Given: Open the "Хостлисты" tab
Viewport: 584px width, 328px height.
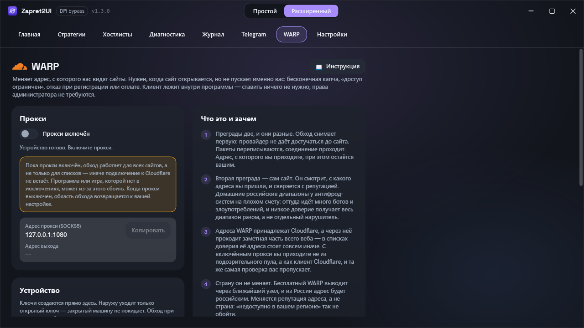Looking at the screenshot, I should point(117,34).
